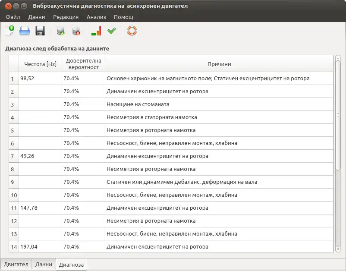Click the floppy disk save icon
The height and width of the screenshot is (271, 346).
point(40,31)
